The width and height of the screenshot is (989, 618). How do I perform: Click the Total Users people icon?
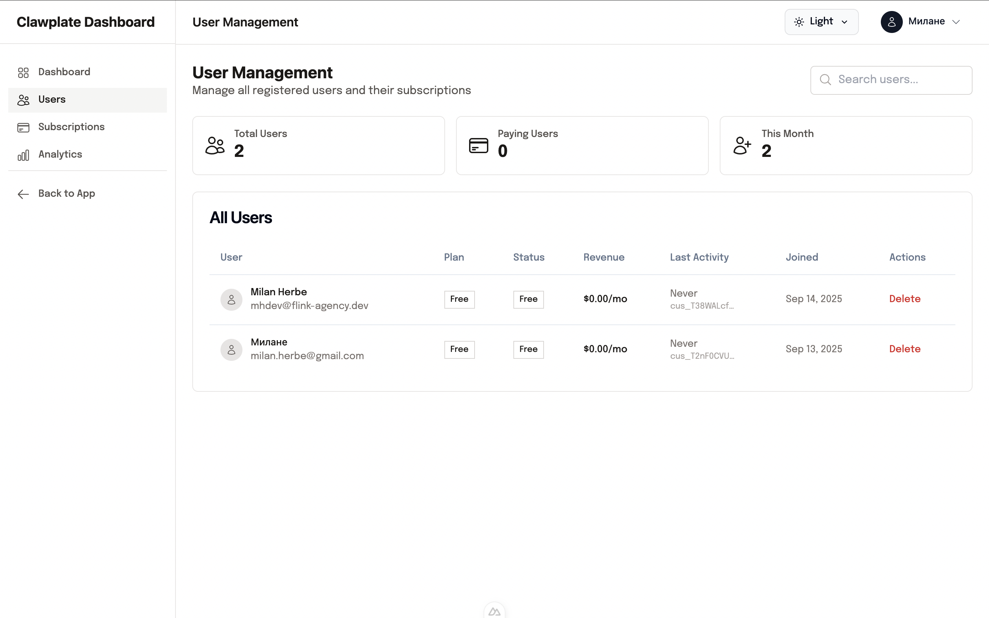pos(215,145)
